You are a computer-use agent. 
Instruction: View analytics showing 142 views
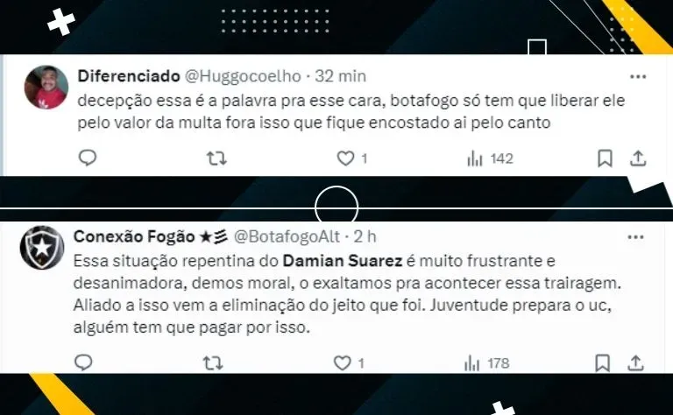(490, 158)
